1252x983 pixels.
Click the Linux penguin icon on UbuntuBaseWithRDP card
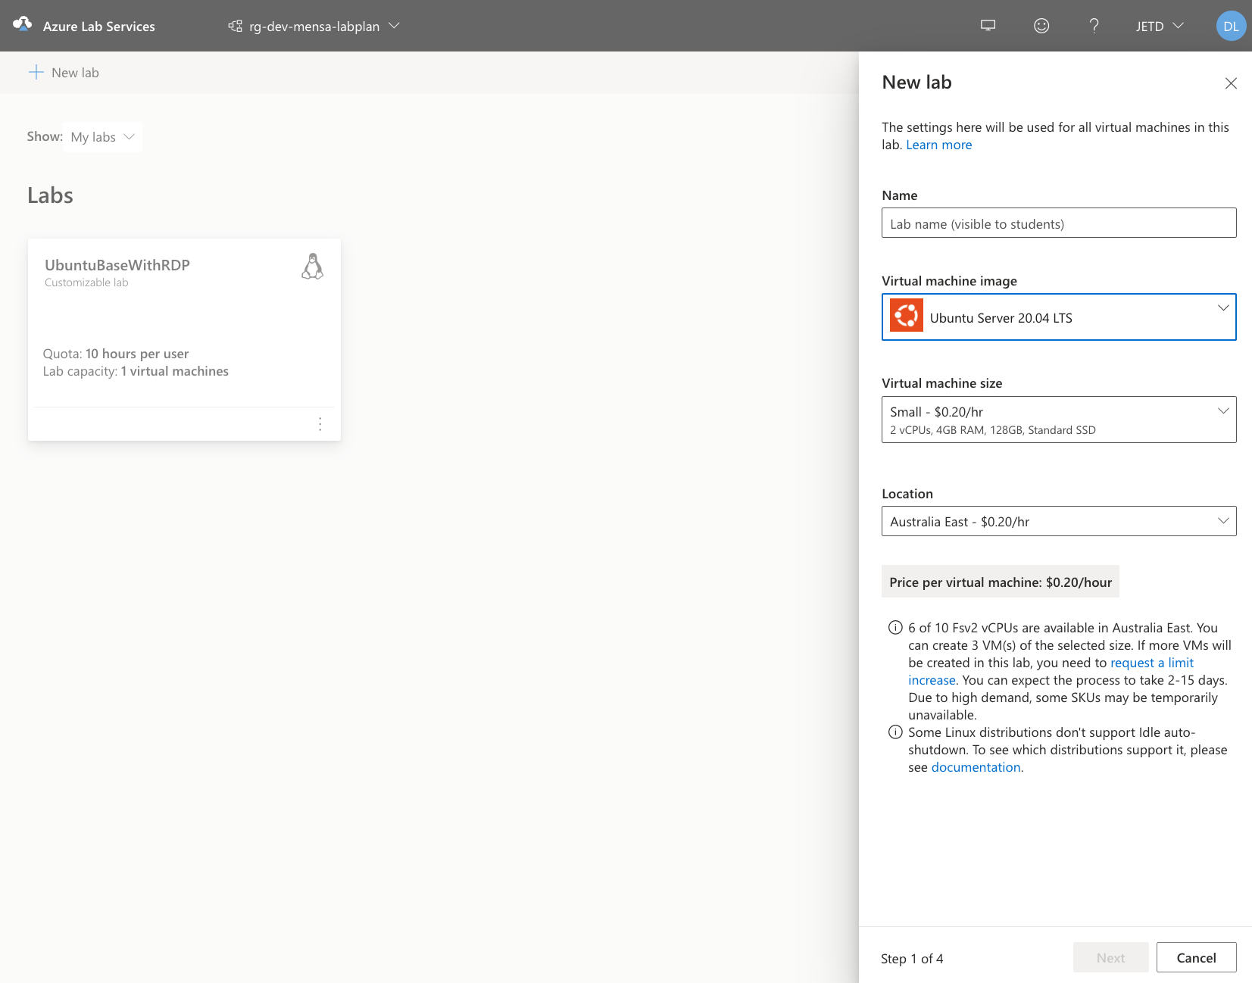pos(312,267)
